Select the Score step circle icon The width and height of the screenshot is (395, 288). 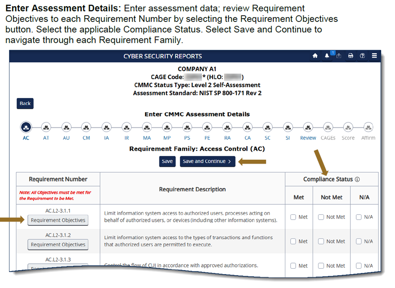pos(348,127)
